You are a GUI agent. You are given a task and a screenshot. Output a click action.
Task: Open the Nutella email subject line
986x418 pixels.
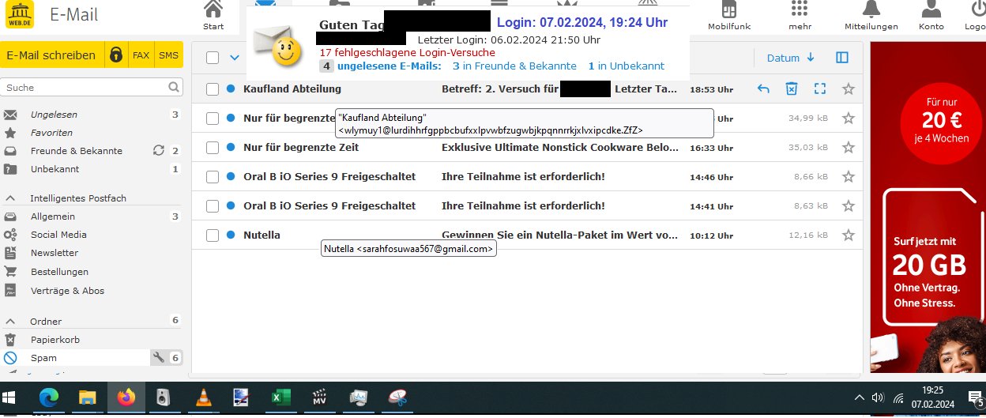[x=559, y=235]
